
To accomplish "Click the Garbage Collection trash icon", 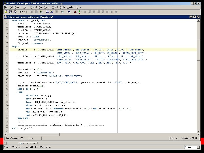I will pyautogui.click(x=116, y=12).
